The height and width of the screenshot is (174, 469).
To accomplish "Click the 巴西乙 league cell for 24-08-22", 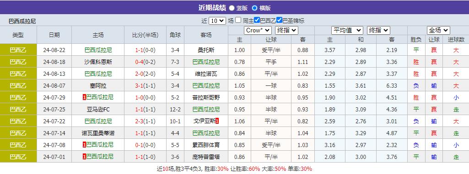I will click(x=18, y=50).
